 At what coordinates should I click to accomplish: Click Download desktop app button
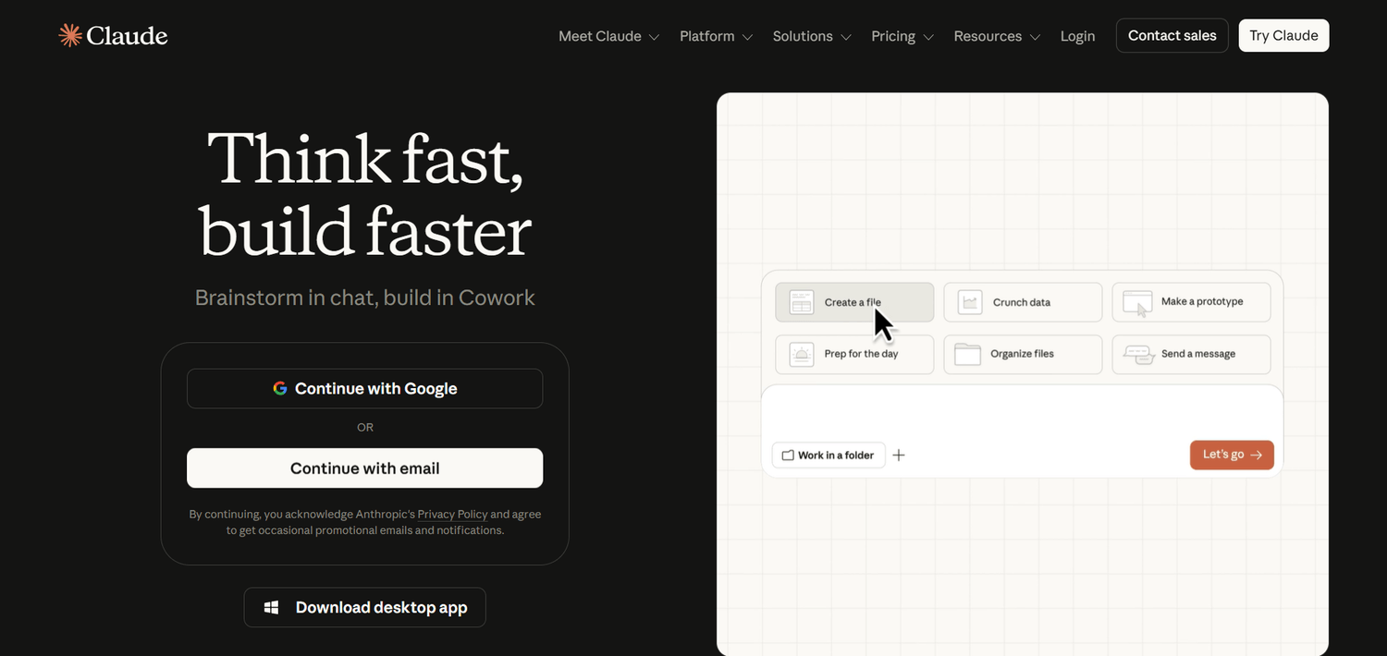[364, 608]
